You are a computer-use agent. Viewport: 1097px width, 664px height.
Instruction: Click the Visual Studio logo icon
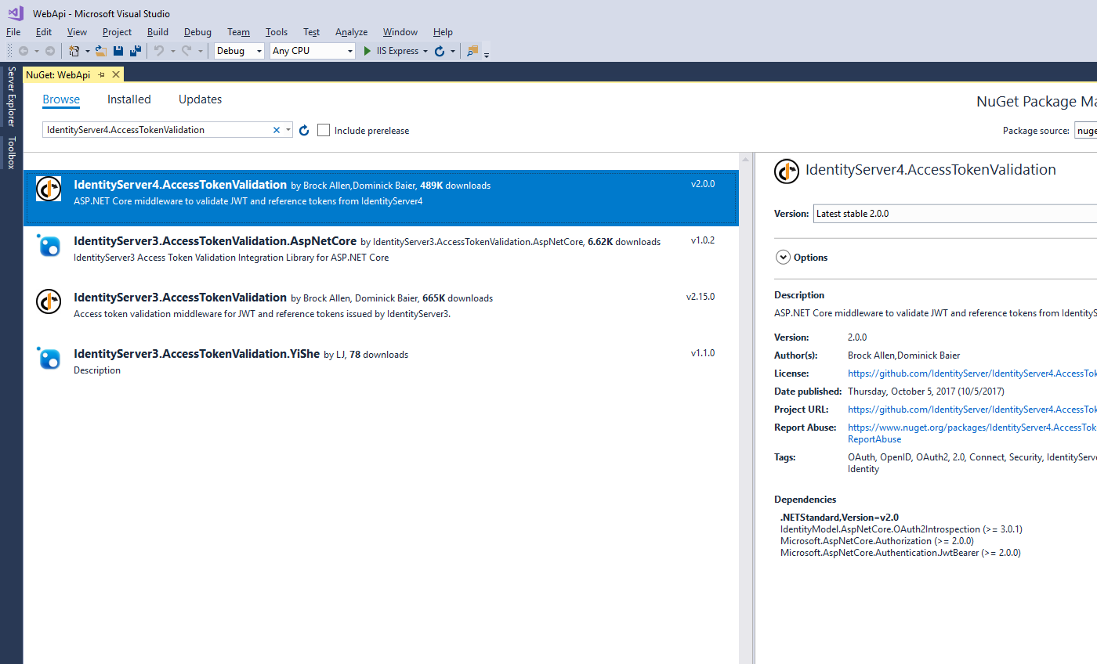(15, 13)
